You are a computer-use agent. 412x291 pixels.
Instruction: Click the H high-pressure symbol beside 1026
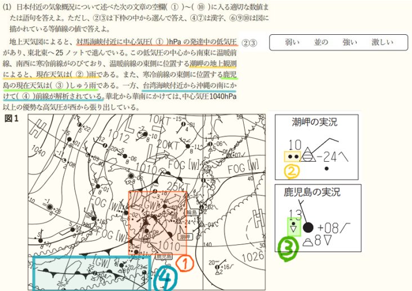pyautogui.click(x=258, y=219)
